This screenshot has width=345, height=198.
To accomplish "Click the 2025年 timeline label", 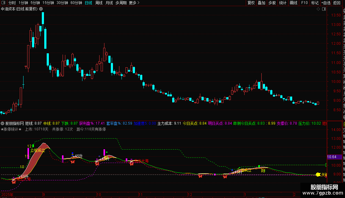I will coord(7,194).
